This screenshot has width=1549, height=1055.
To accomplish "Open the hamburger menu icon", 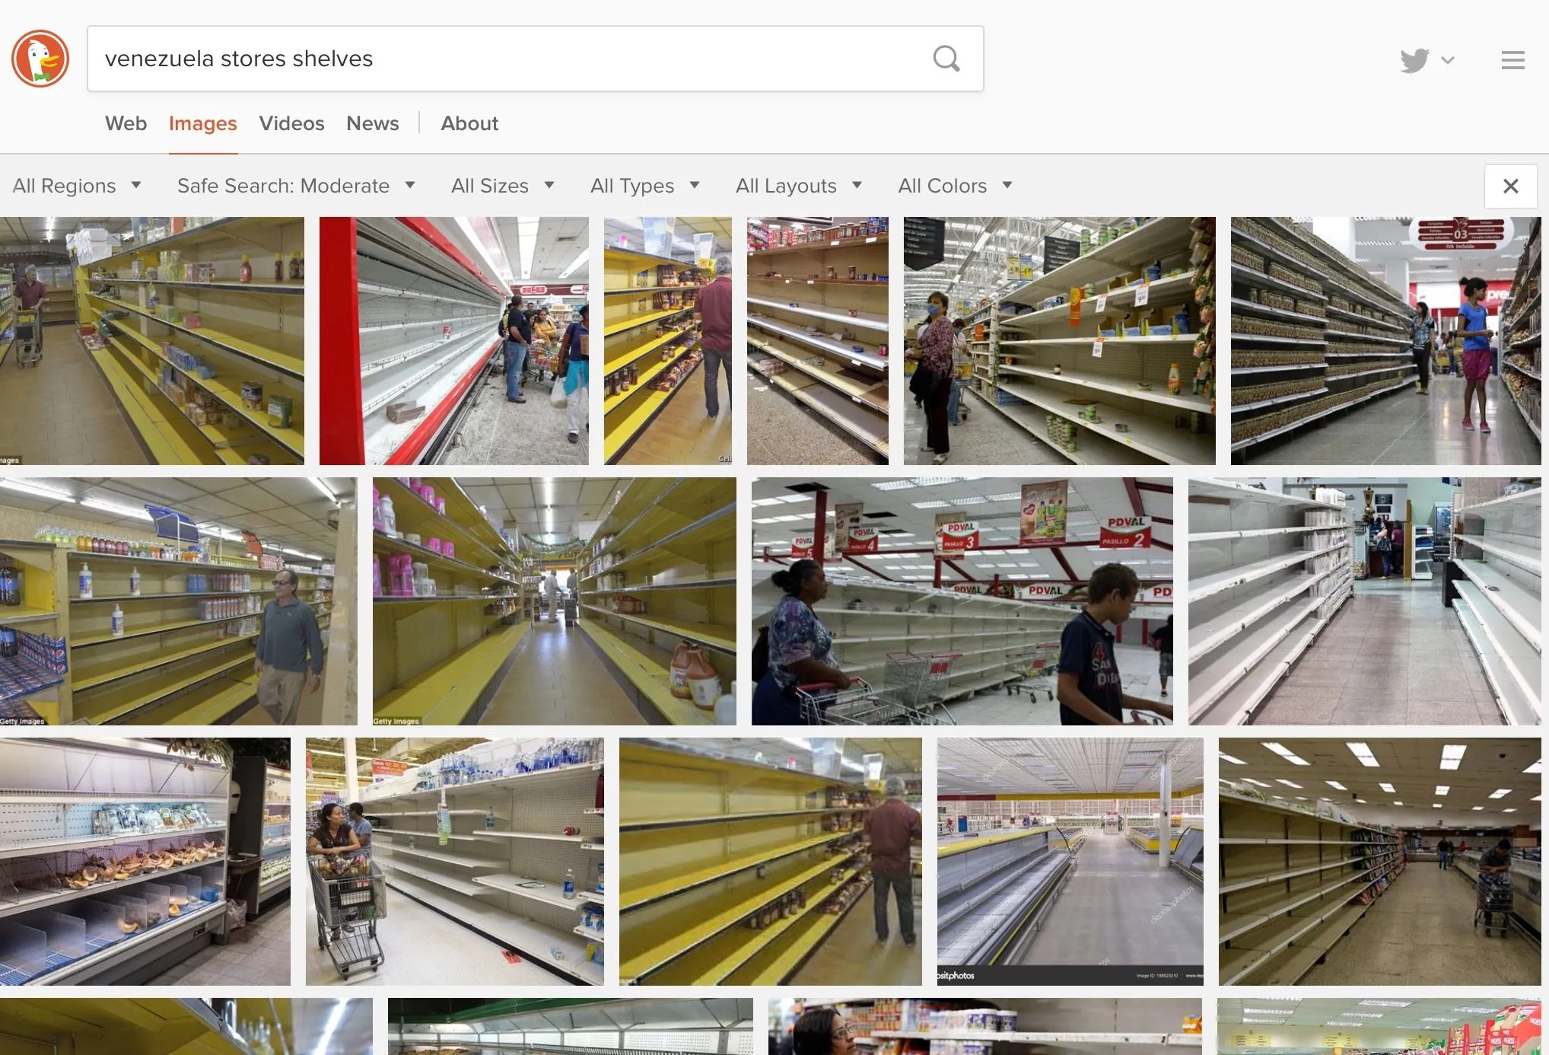I will [1512, 60].
